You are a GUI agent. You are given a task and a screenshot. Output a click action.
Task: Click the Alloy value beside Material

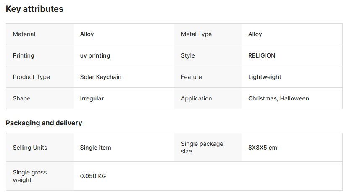[x=87, y=34]
